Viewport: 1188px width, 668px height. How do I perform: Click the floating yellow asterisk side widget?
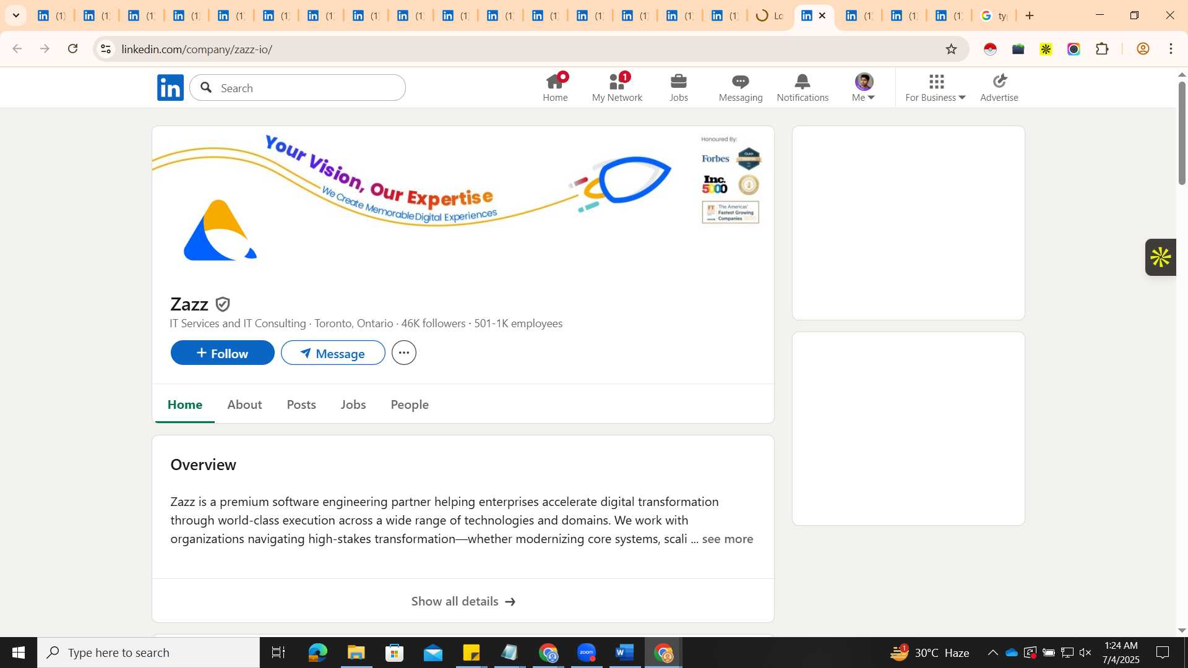(x=1161, y=257)
